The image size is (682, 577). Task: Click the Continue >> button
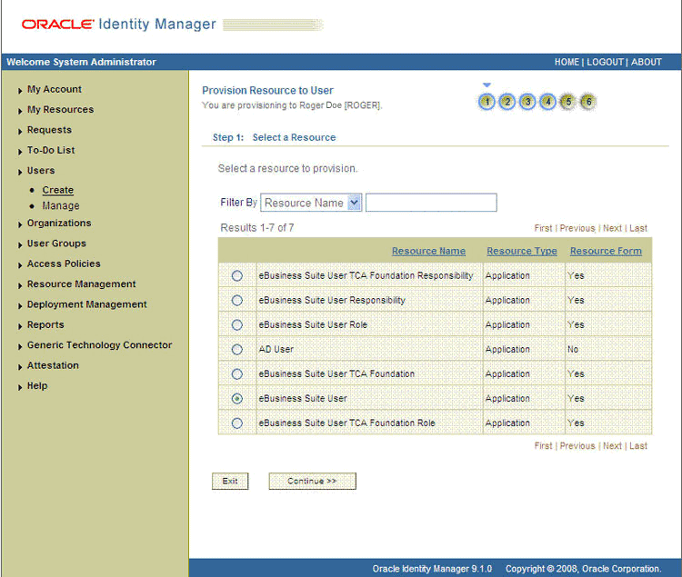pos(312,481)
